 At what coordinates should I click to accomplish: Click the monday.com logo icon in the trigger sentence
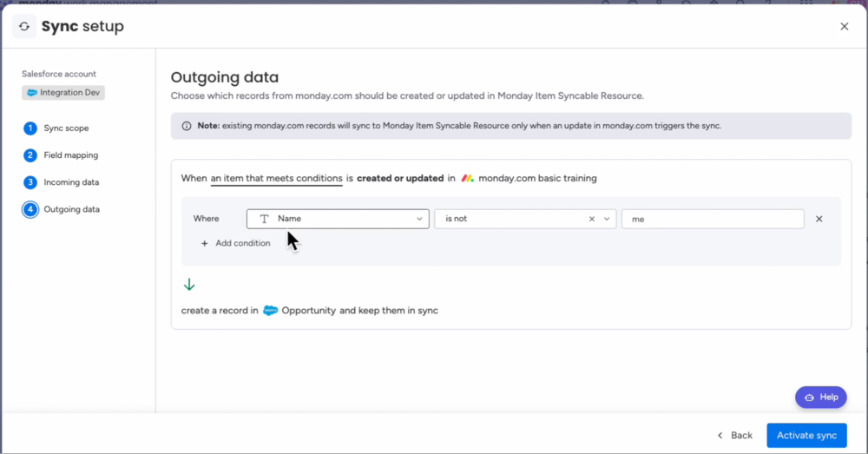(467, 179)
